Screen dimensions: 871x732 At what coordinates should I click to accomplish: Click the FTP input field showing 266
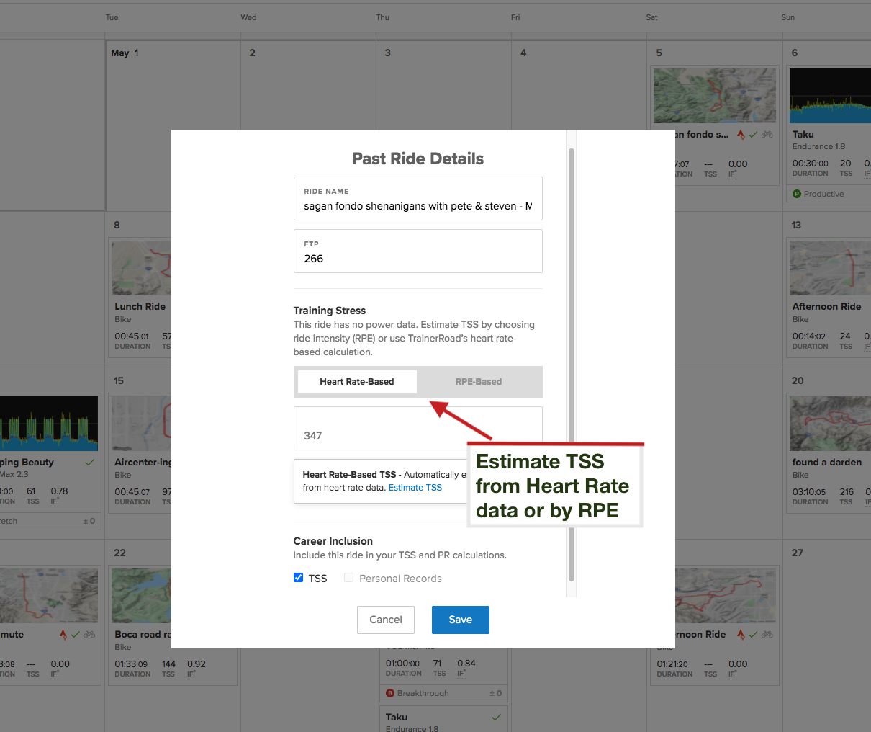click(x=418, y=251)
